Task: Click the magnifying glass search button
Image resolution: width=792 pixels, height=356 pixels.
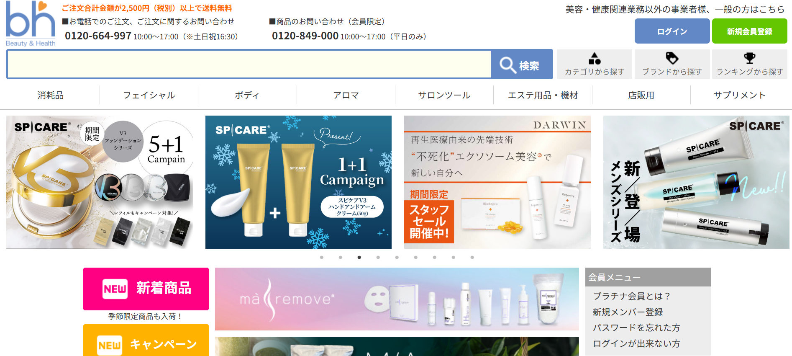Action: click(522, 64)
